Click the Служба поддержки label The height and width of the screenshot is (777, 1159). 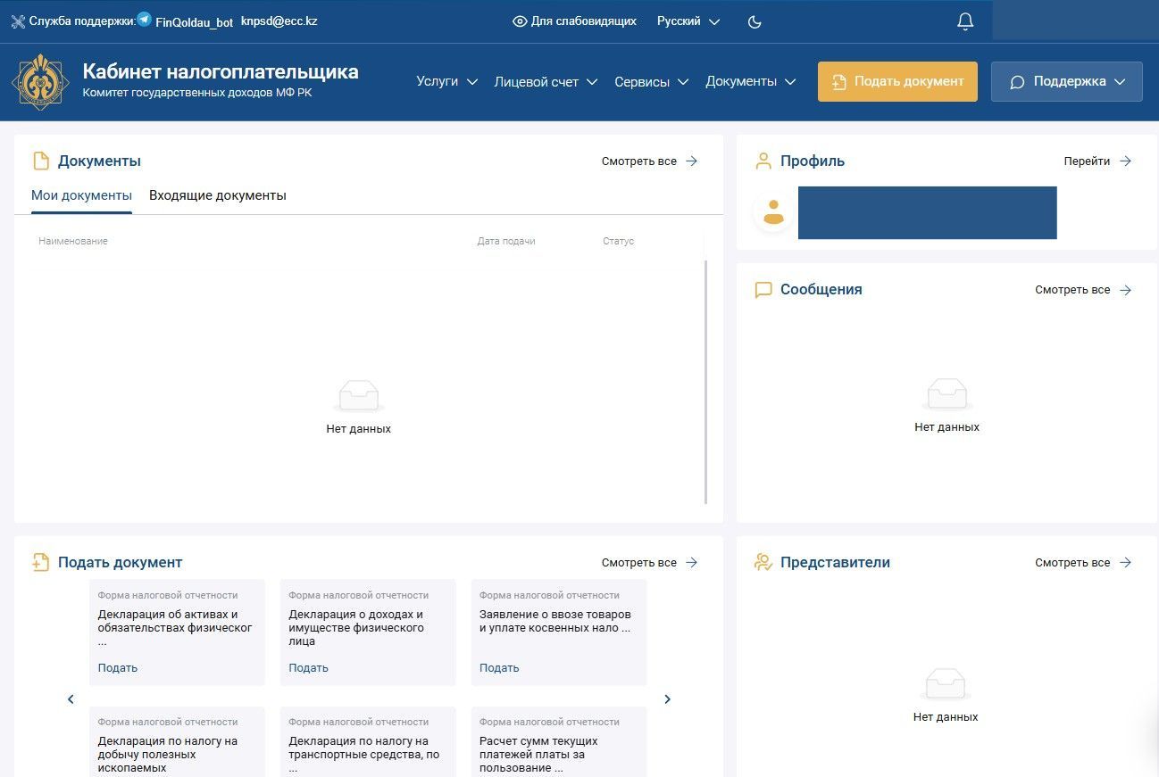[82, 21]
